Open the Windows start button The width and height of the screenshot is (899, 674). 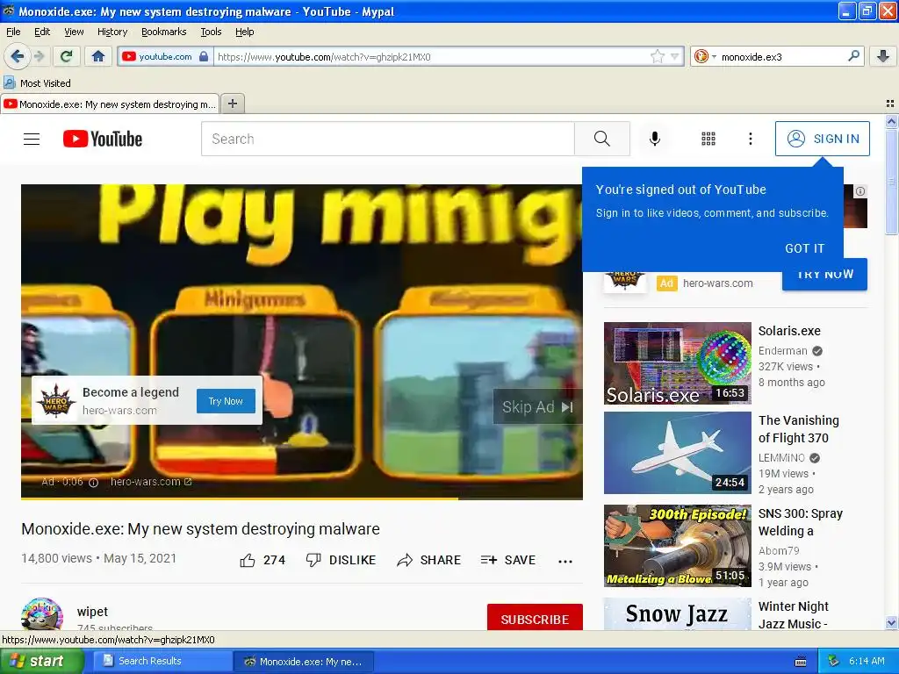41,662
